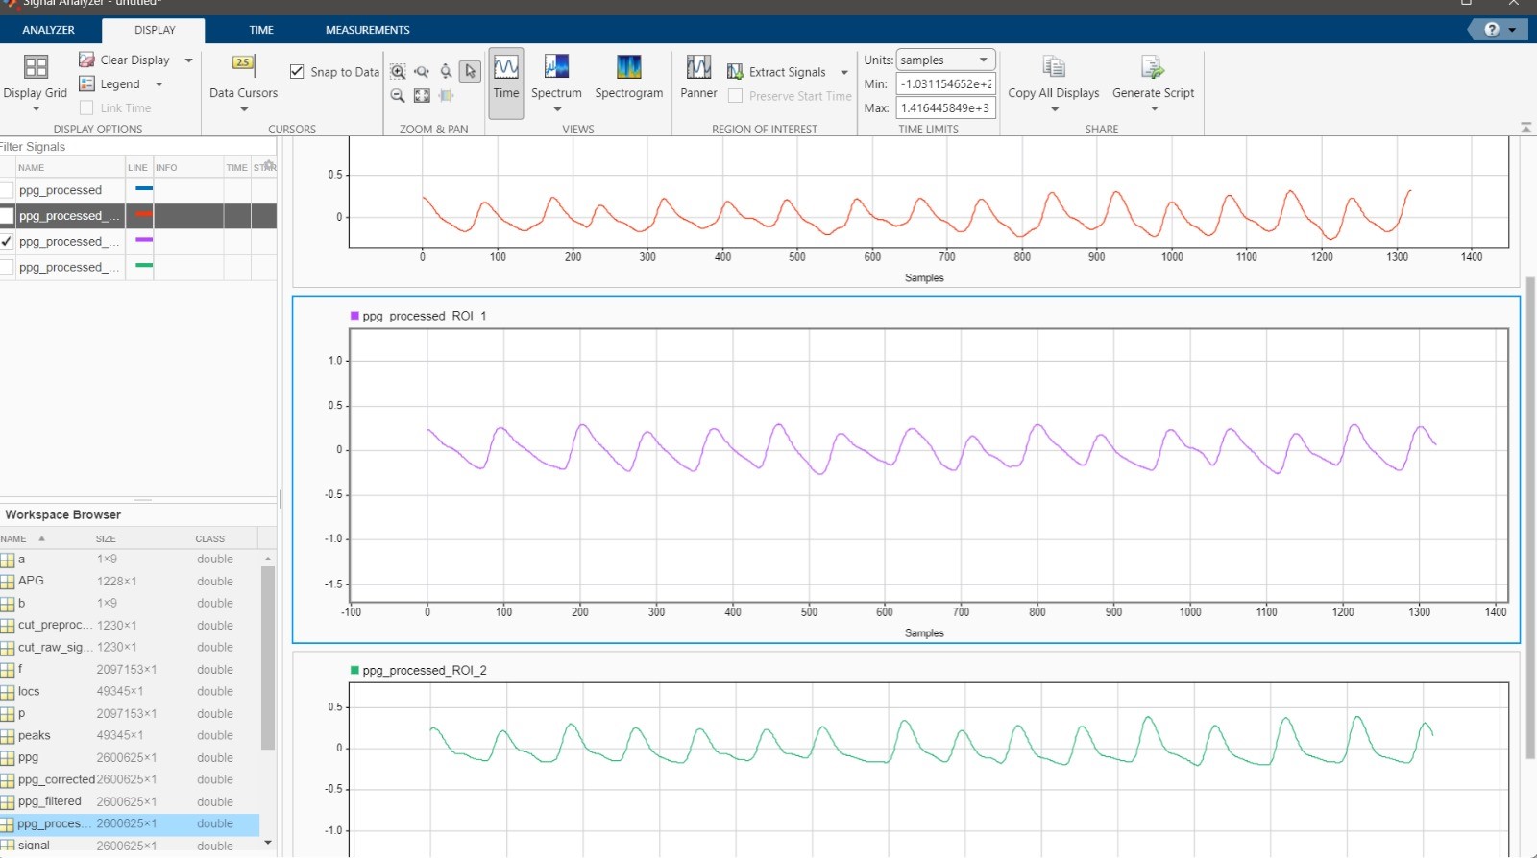Check the ppg_processed signal checkbox

(8, 190)
